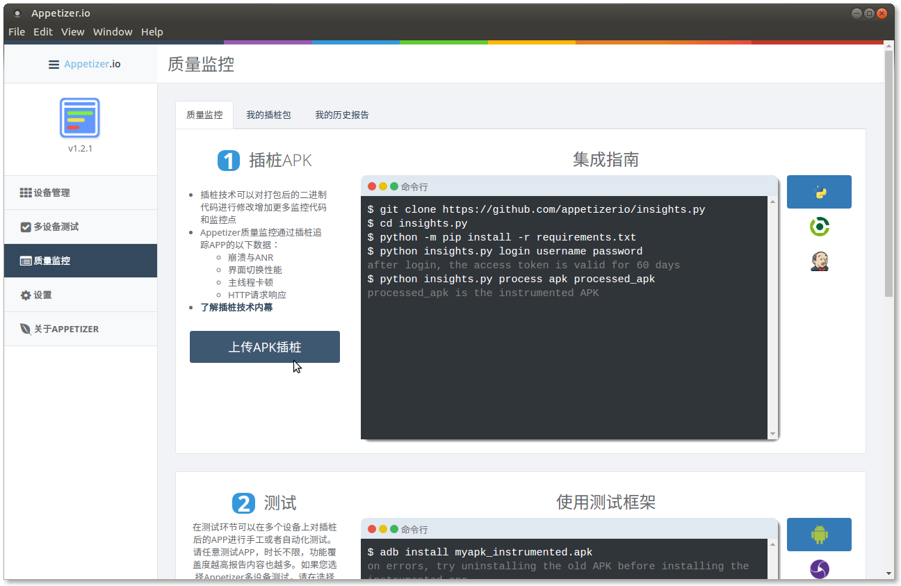Screen dimensions: 901x586
Task: Click the terminal scrollbar up arrow
Action: pyautogui.click(x=772, y=202)
